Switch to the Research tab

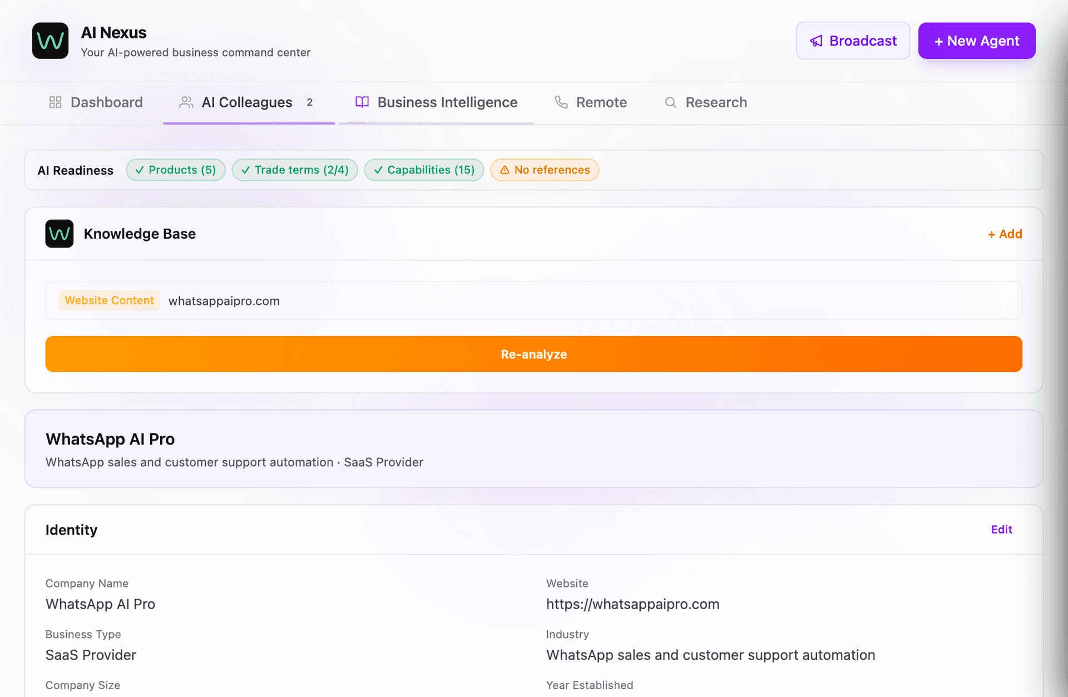click(x=706, y=102)
